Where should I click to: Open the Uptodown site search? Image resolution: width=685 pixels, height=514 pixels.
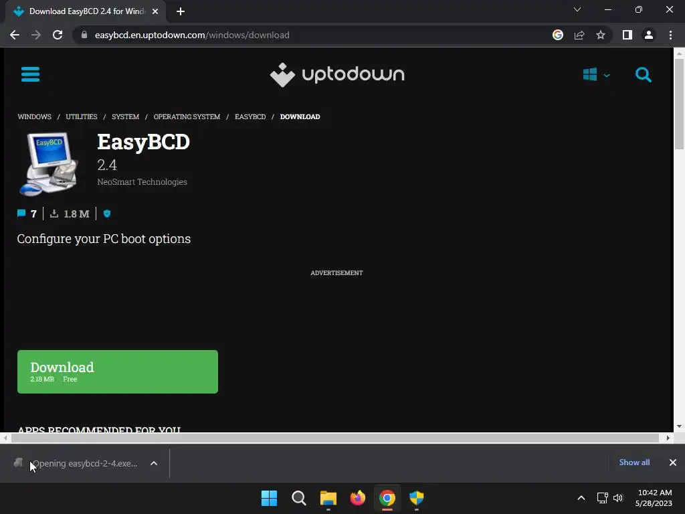pyautogui.click(x=643, y=75)
